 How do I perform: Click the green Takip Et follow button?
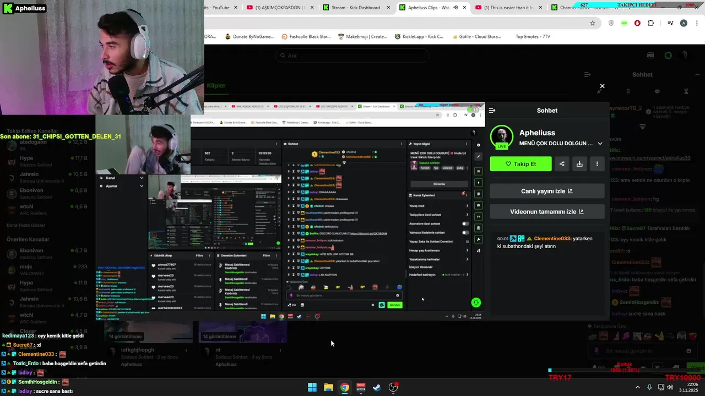click(520, 164)
